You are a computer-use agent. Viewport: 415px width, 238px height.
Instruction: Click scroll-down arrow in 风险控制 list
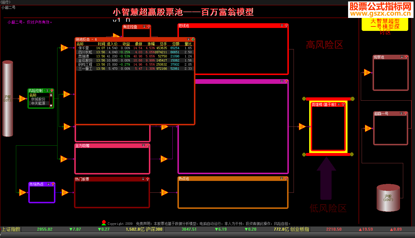[x=51, y=105]
